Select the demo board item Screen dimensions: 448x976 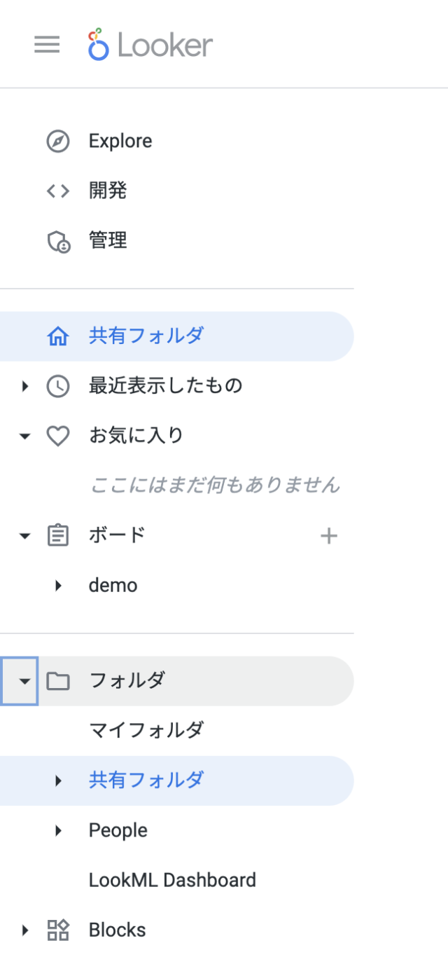[113, 585]
